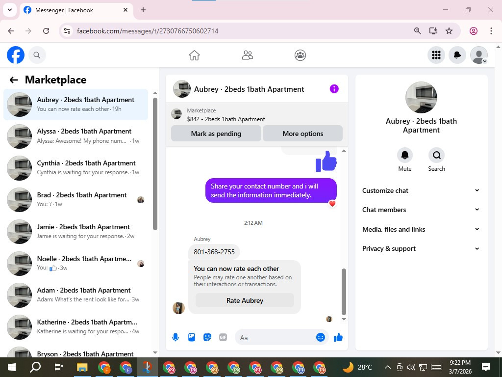Choose a sticker icon
Image resolution: width=502 pixels, height=377 pixels.
pyautogui.click(x=207, y=337)
